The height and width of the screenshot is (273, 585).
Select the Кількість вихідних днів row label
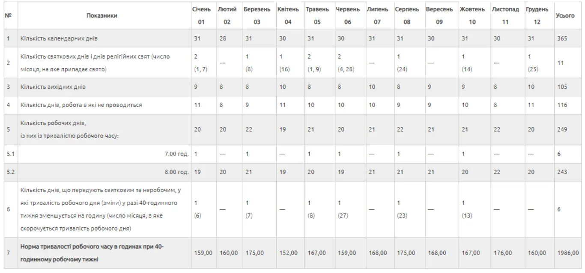(53, 87)
